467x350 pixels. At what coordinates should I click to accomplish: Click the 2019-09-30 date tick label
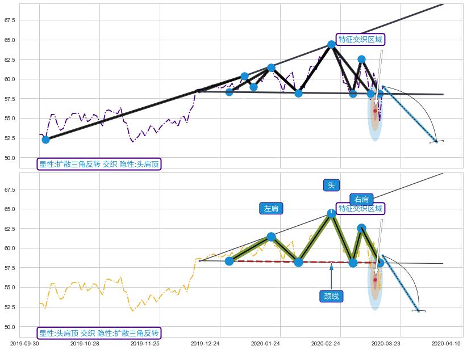(x=25, y=344)
